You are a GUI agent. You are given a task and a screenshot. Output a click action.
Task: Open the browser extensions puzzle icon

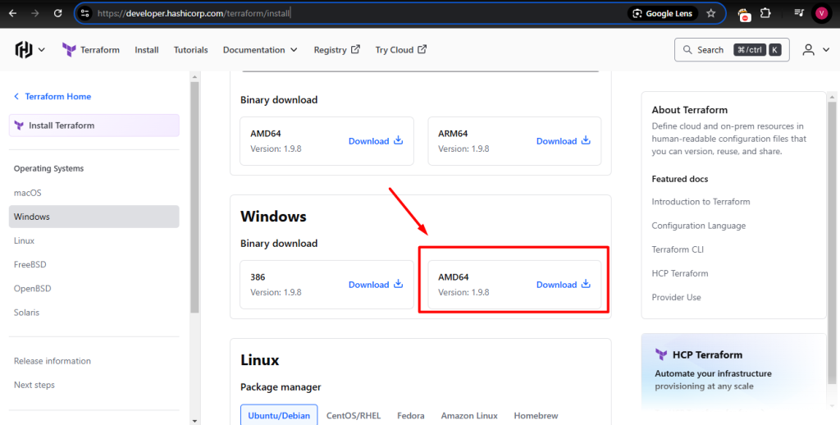pyautogui.click(x=765, y=14)
